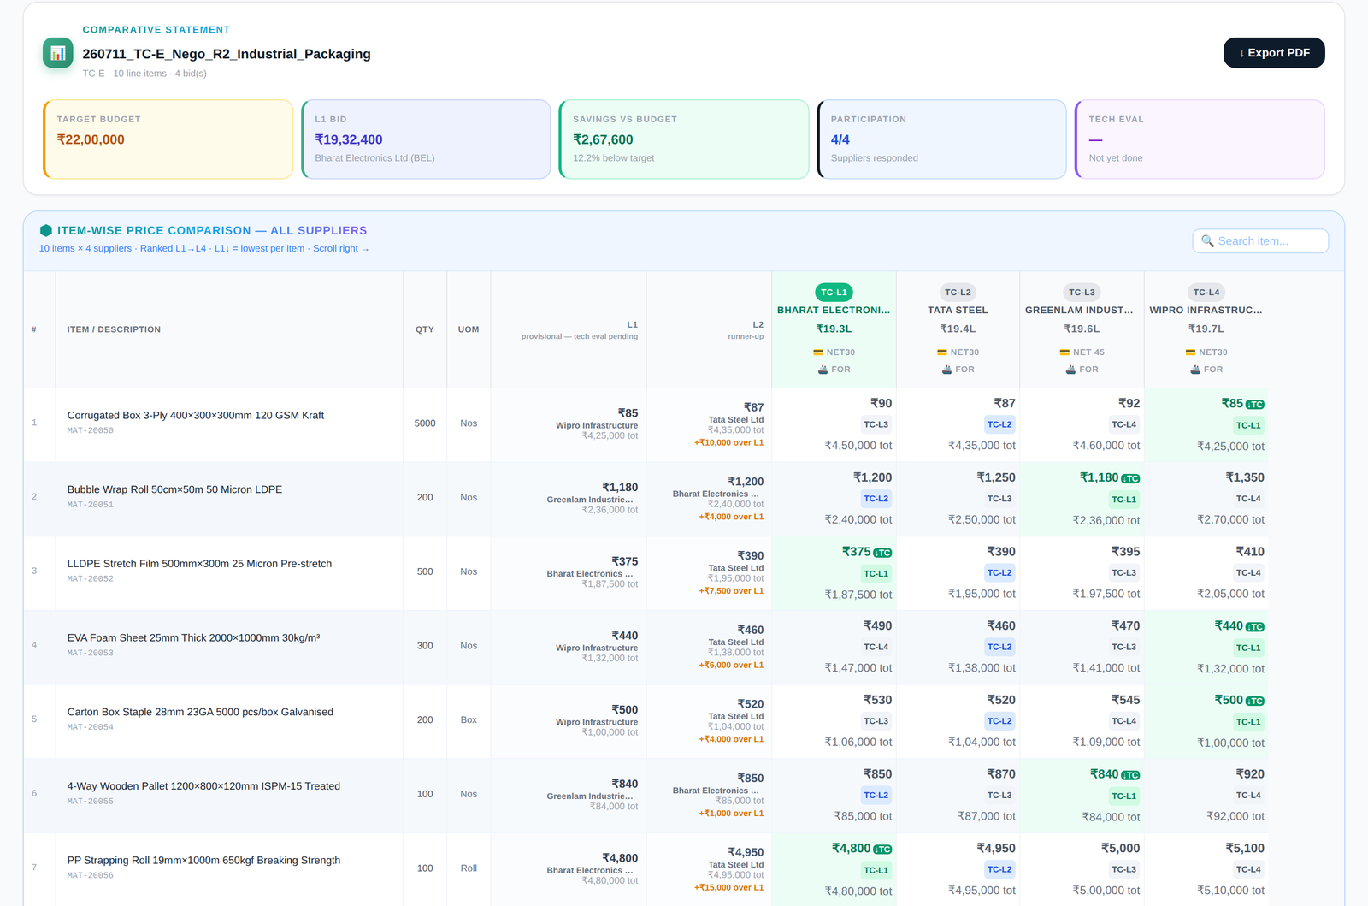Click the TC tag beside the ₹440 Wipro price
This screenshot has width=1368, height=906.
[1255, 627]
